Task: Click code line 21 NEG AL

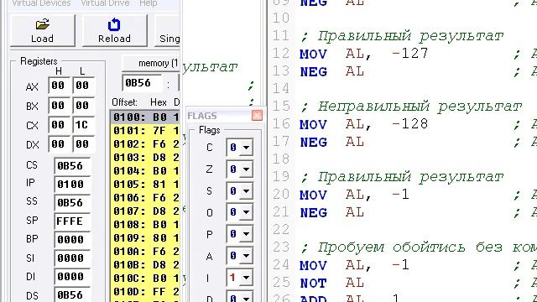Action: pyautogui.click(x=332, y=212)
